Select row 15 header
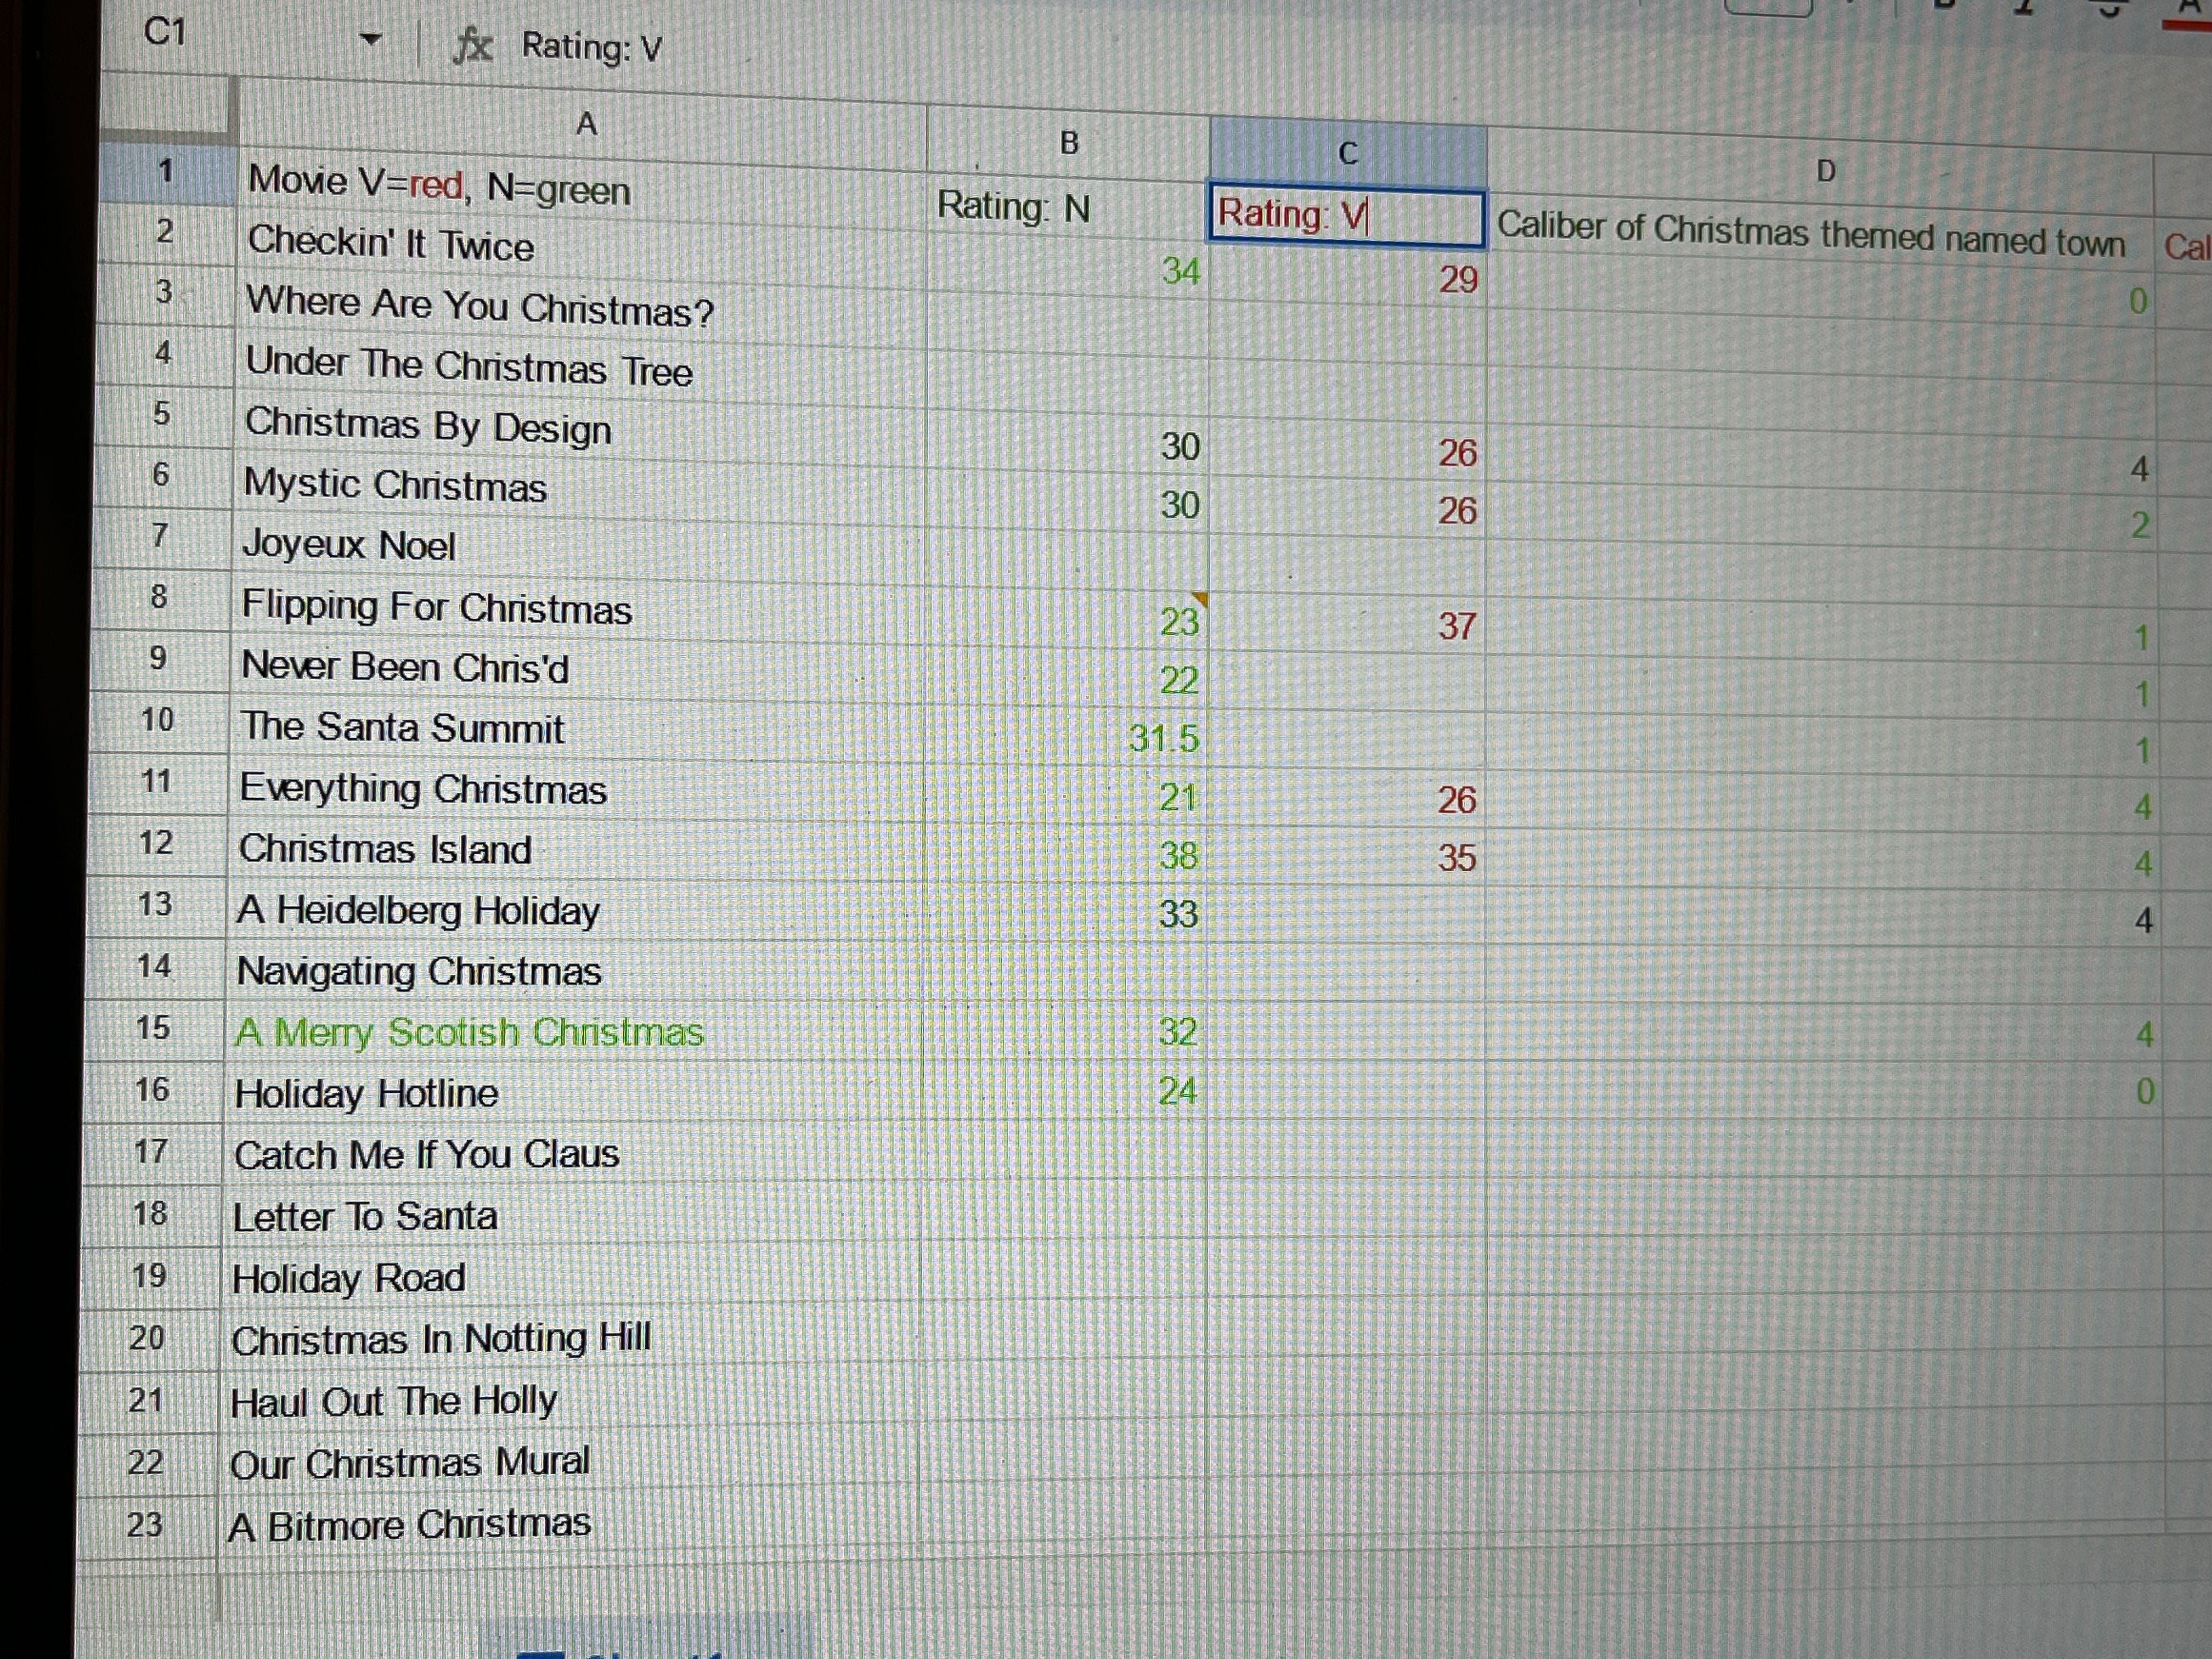This screenshot has width=2212, height=1659. click(x=153, y=1028)
